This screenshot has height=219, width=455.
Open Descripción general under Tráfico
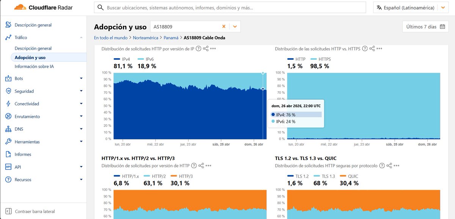click(33, 48)
